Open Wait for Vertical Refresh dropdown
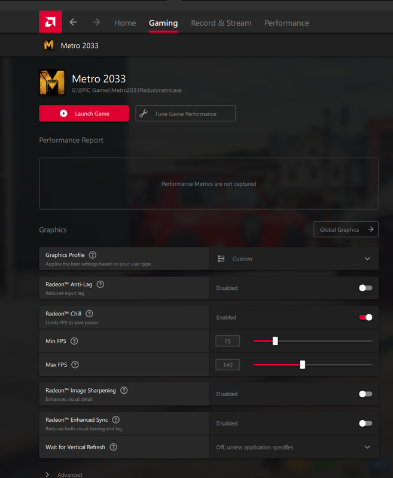 pos(294,447)
